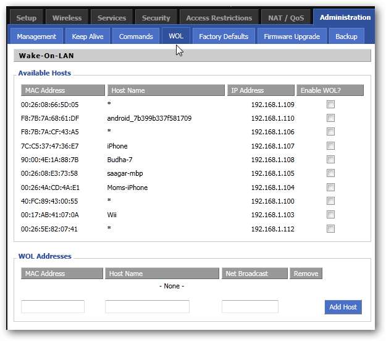Switch to the Wireless tab
This screenshot has width=386, height=341.
point(67,18)
